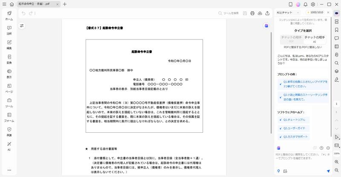
Task: Open help Q1.チュートリアル
Action: [293, 120]
